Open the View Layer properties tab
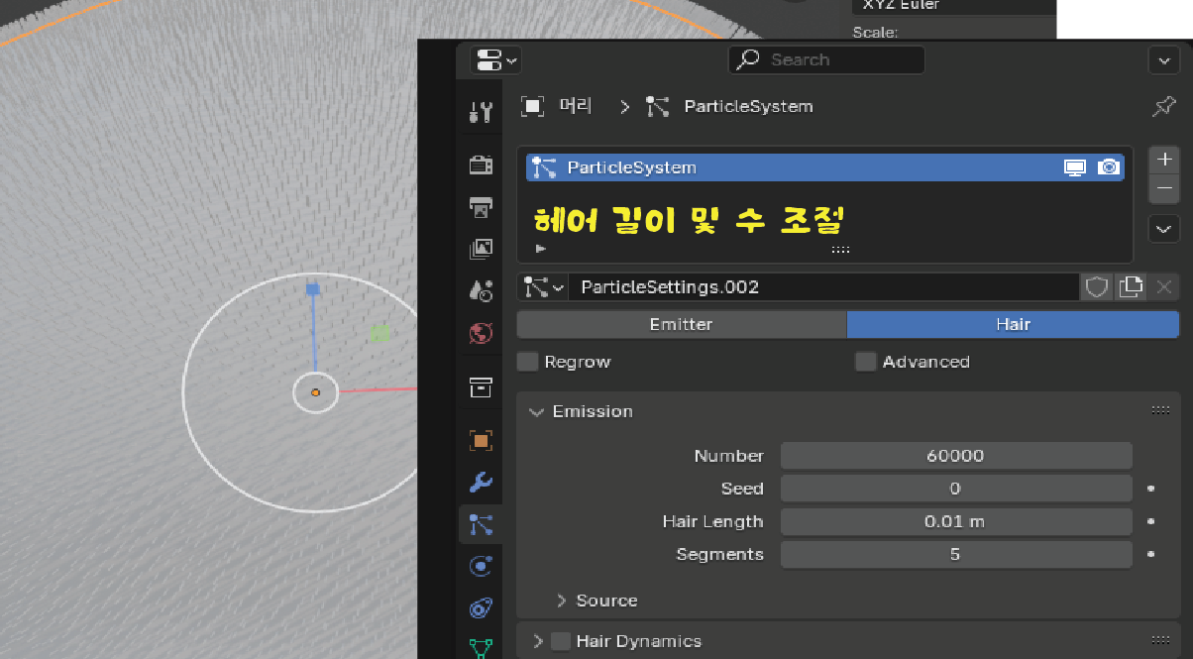1193x659 pixels. coord(481,248)
